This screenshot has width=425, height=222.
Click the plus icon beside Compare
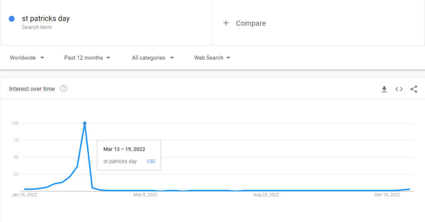pos(226,23)
